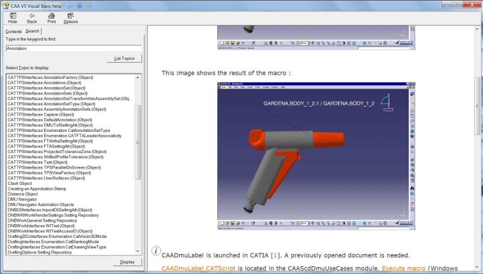Select the DMU Navigator topic
This screenshot has height=274, width=483.
pos(22,199)
